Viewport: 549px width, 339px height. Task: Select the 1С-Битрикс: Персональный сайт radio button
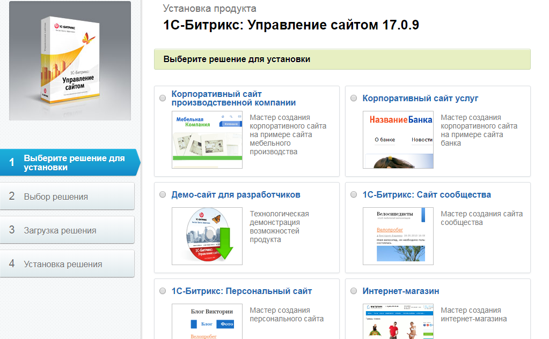pyautogui.click(x=163, y=291)
